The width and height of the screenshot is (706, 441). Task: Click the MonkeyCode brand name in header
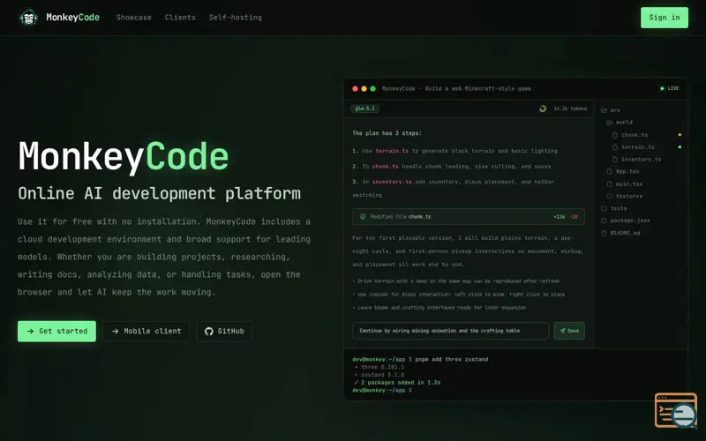pyautogui.click(x=73, y=18)
